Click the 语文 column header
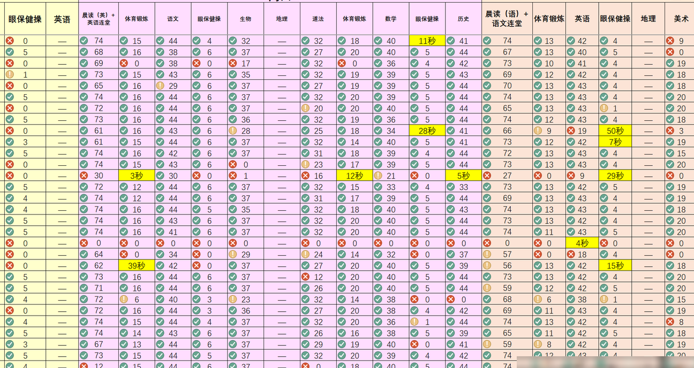 point(173,19)
